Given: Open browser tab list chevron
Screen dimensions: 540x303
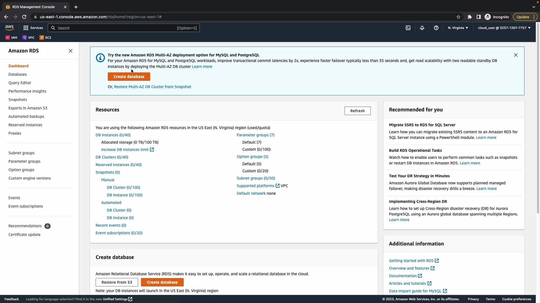Looking at the screenshot, I should [x=534, y=7].
